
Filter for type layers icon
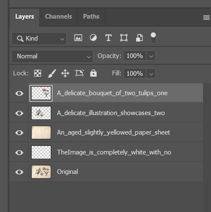click(x=108, y=38)
